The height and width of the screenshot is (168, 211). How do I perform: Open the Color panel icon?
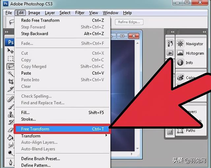tap(180, 78)
